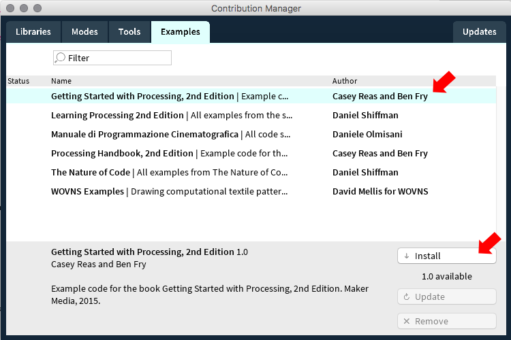
Task: Close the Contribution Manager window
Action: click(x=10, y=8)
